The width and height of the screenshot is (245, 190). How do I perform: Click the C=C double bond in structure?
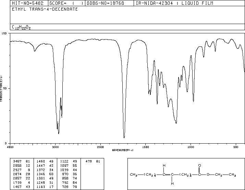pos(168,175)
